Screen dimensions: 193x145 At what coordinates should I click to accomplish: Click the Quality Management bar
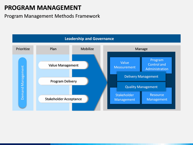click(141, 87)
